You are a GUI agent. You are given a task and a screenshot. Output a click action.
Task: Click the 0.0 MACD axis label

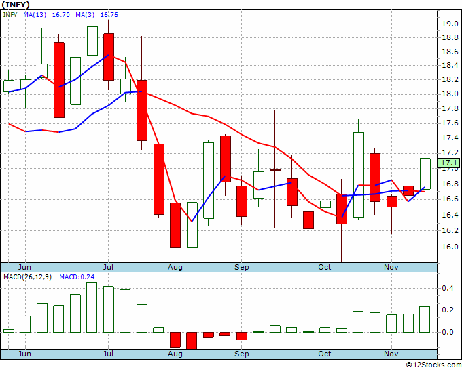(448, 332)
